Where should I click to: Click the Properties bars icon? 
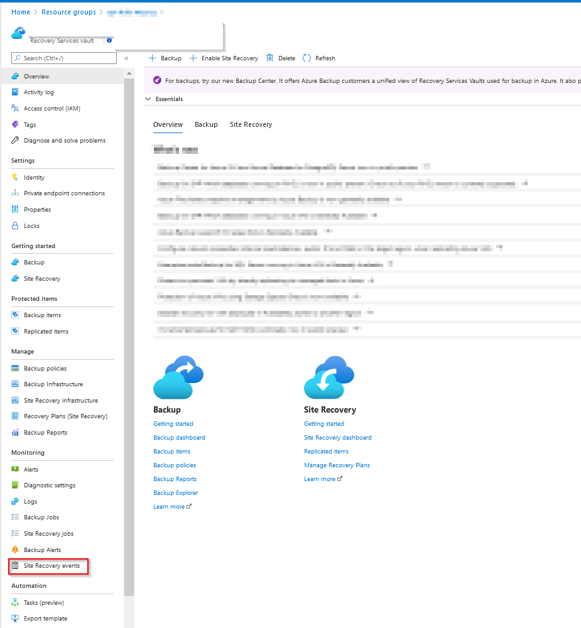15,210
